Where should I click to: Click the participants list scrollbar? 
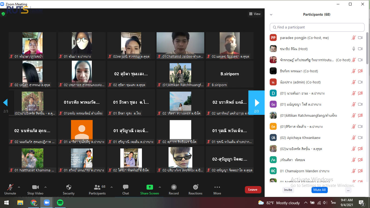[368, 49]
